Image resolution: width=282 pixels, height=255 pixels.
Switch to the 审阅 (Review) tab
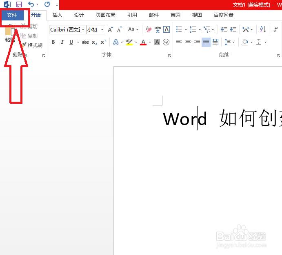click(x=175, y=15)
